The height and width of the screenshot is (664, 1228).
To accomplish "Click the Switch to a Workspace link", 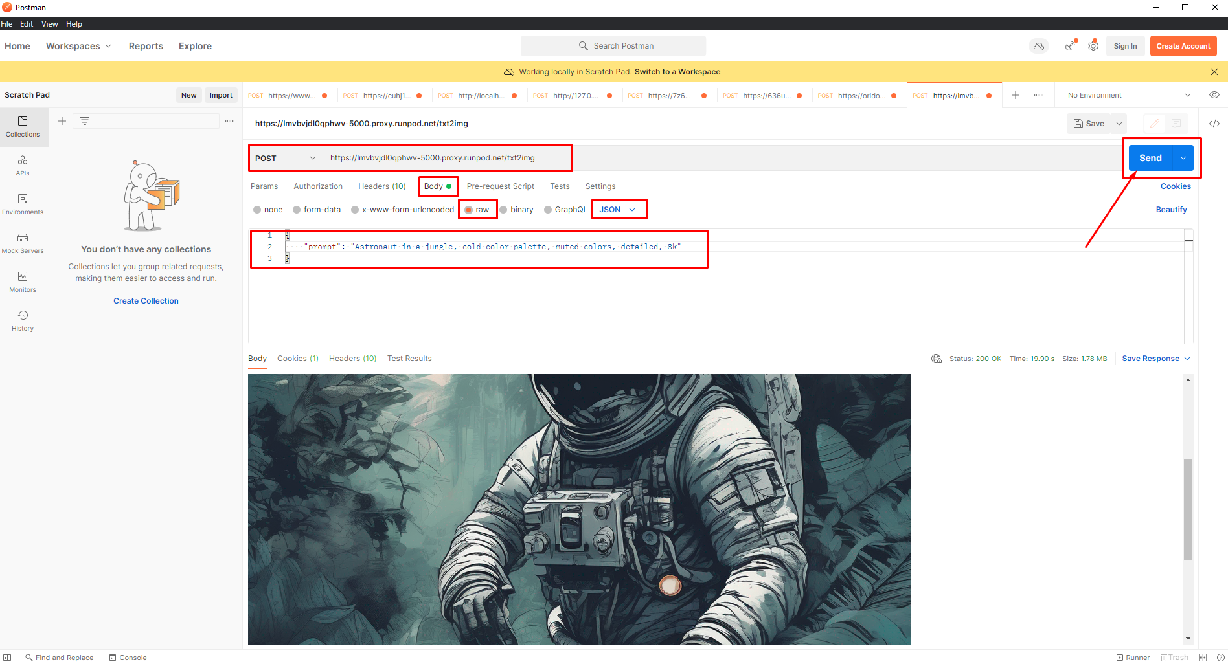I will tap(677, 72).
